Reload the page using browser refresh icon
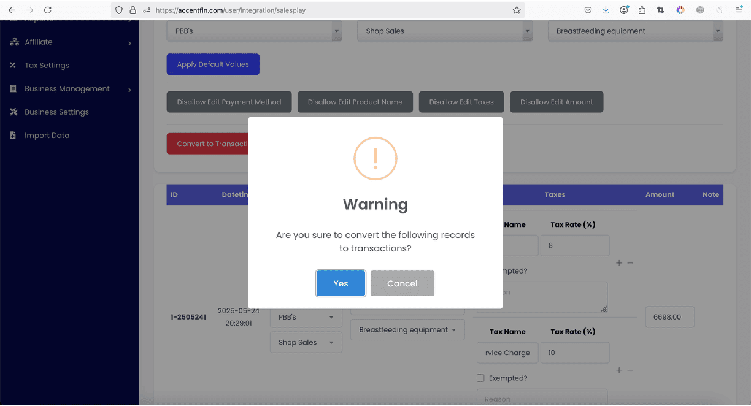Screen dimensions: 751x406 48,10
